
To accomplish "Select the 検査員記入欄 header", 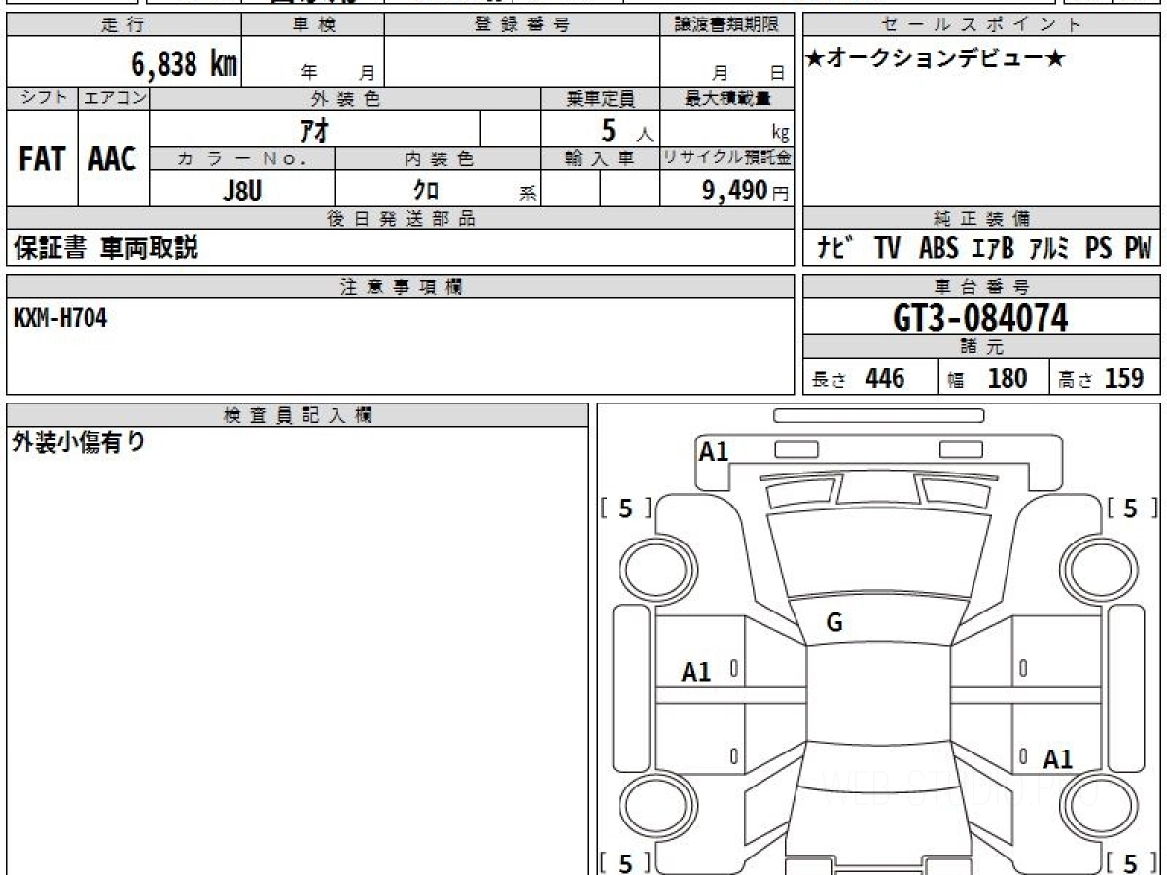I will [x=298, y=414].
